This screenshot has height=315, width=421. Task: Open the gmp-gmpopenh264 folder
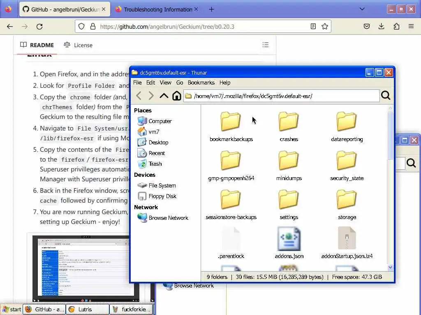[x=231, y=166]
